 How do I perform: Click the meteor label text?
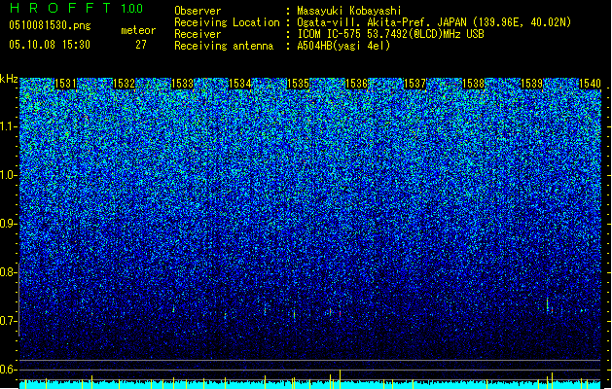pyautogui.click(x=138, y=30)
